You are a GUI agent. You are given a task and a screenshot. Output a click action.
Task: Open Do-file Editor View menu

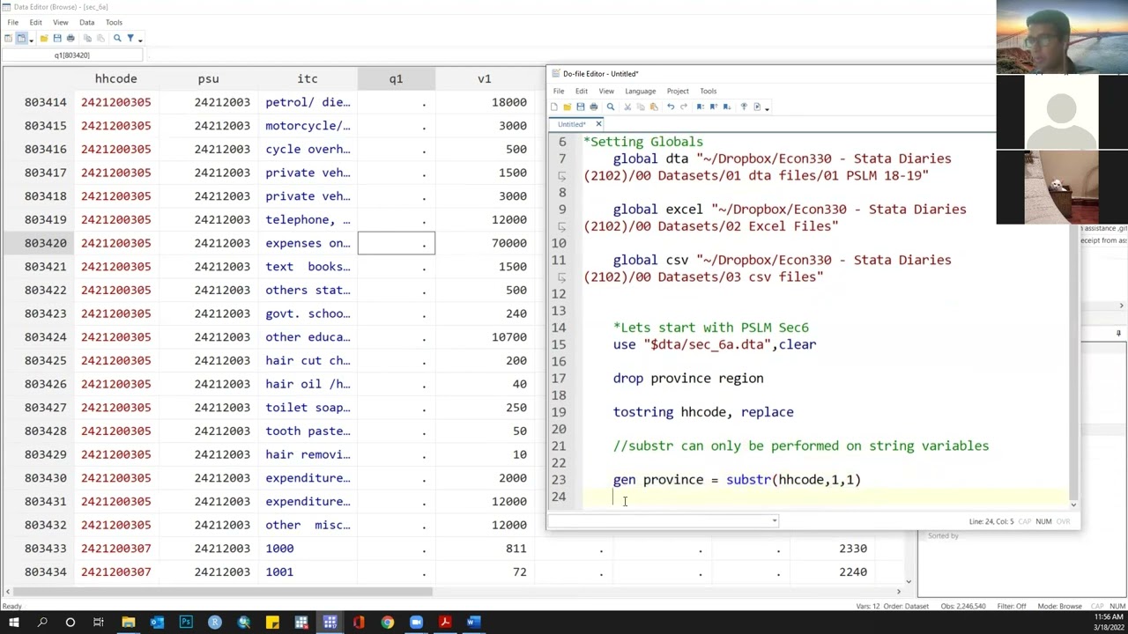[x=606, y=91]
